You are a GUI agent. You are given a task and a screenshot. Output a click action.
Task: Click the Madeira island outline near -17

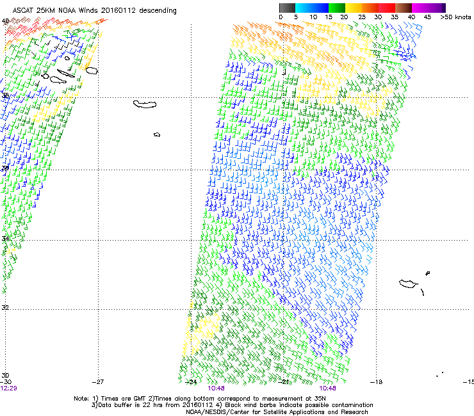point(408,284)
